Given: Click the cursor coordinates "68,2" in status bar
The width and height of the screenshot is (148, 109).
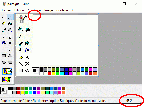Looking at the screenshot, I should pyautogui.click(x=129, y=101).
